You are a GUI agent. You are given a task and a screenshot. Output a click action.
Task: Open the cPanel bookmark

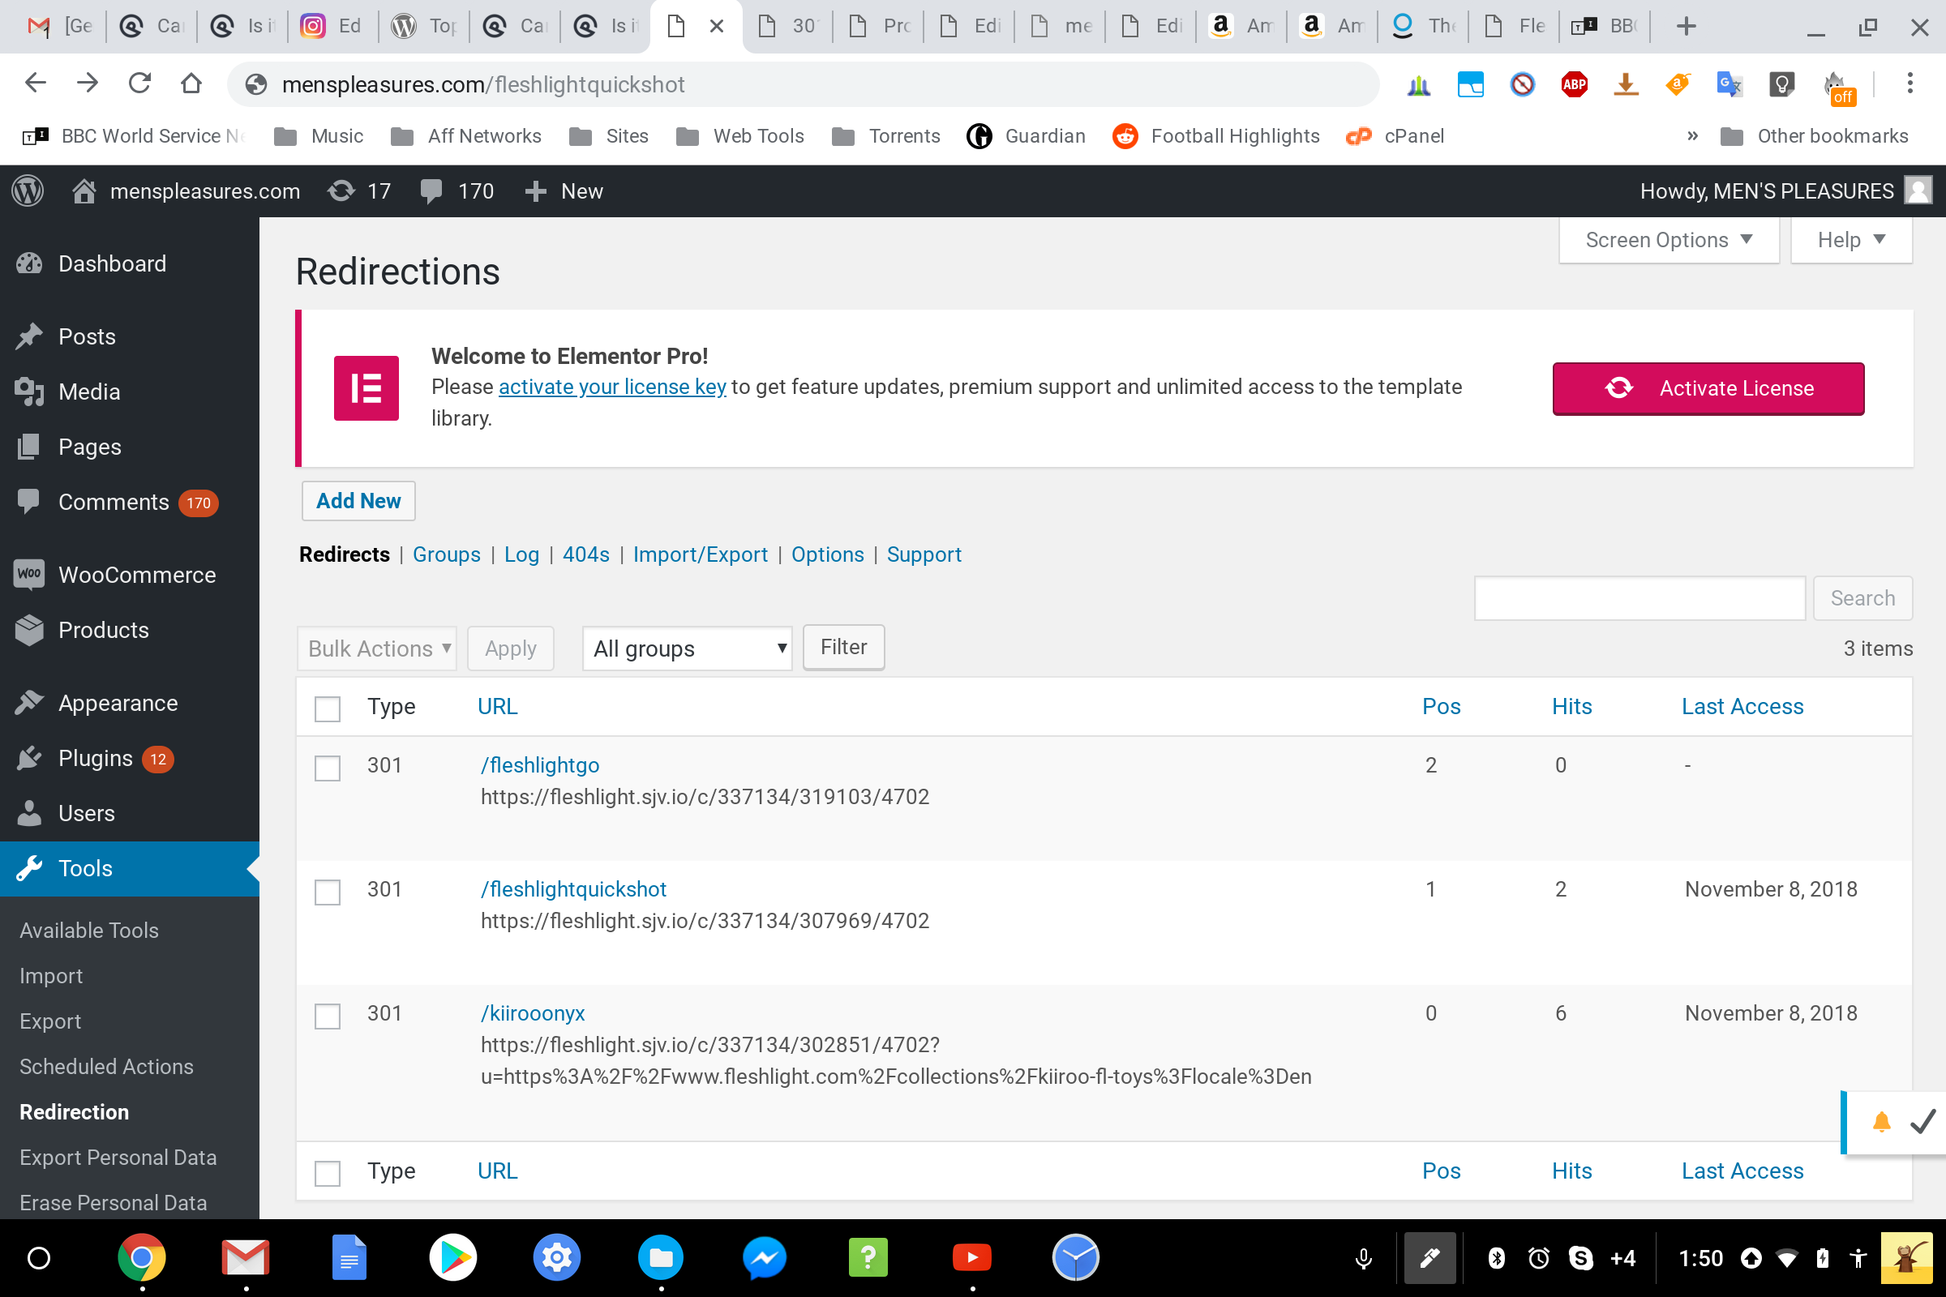[1395, 135]
